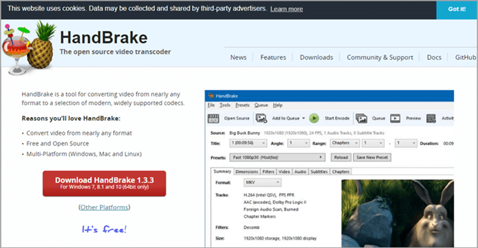Click the HandBrake pineapple cocktail logo
The width and height of the screenshot is (478, 248).
coord(30,48)
